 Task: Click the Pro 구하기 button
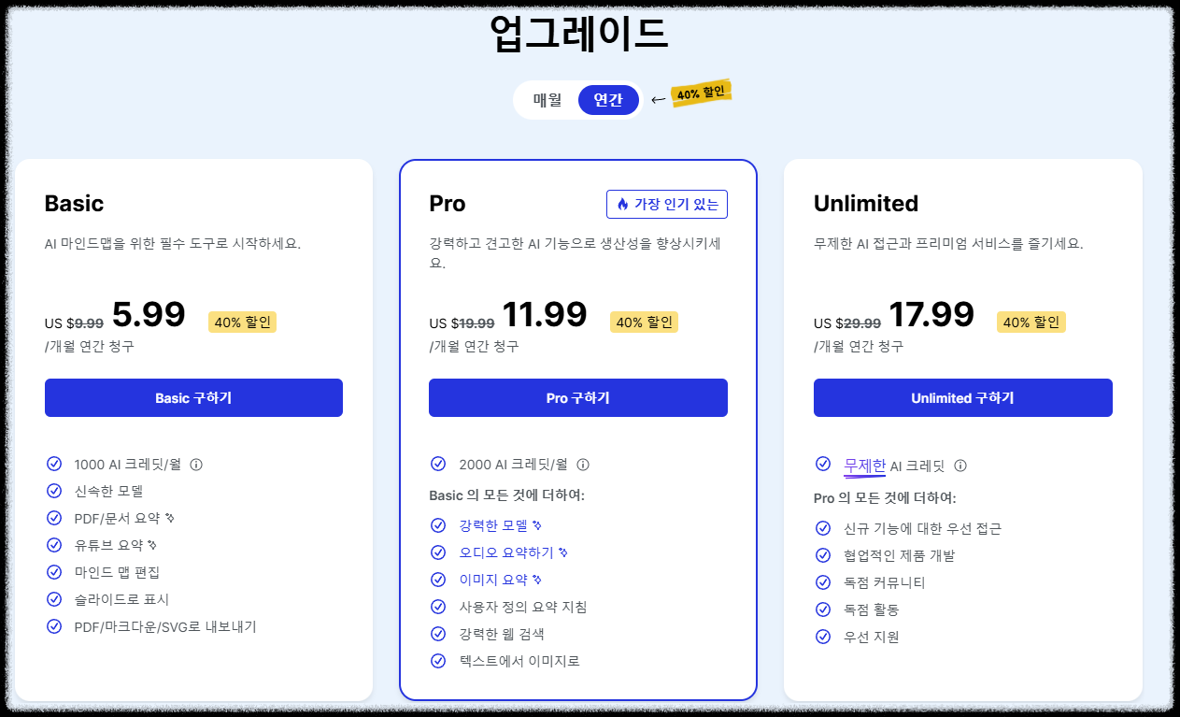pyautogui.click(x=577, y=397)
